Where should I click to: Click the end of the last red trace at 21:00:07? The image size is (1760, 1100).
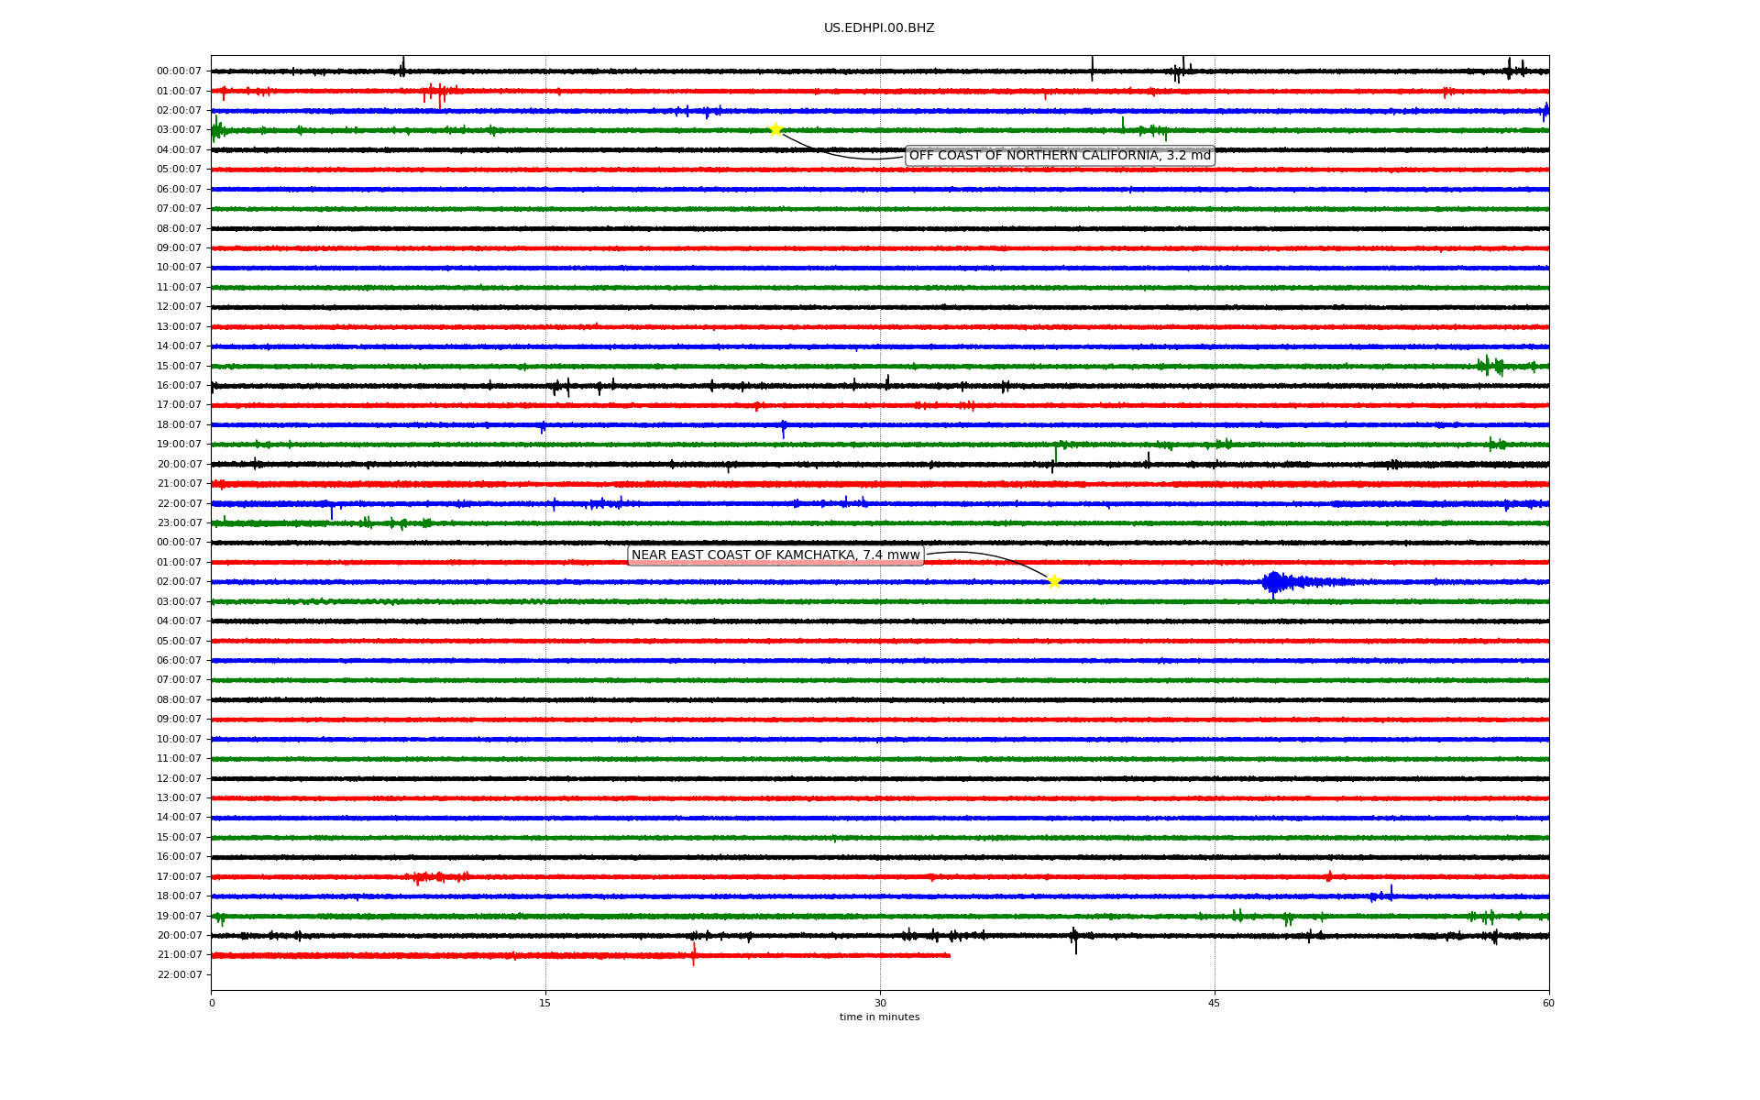(949, 955)
